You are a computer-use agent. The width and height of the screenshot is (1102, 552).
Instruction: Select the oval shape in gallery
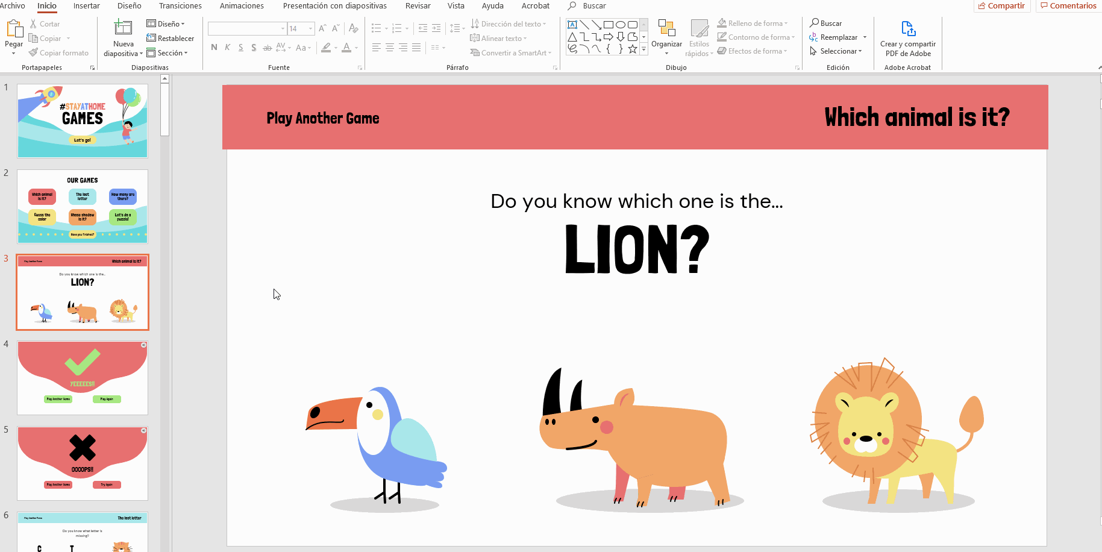click(x=621, y=25)
